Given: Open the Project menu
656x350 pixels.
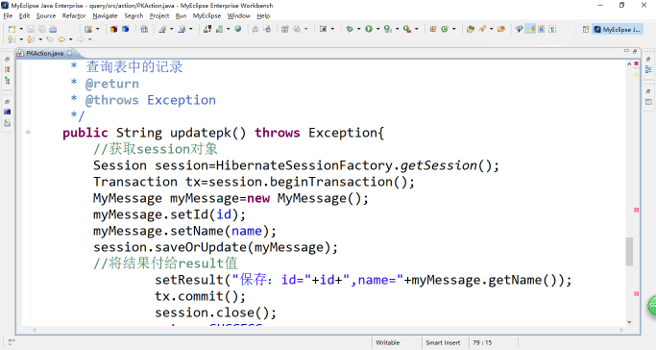Looking at the screenshot, I should [159, 16].
